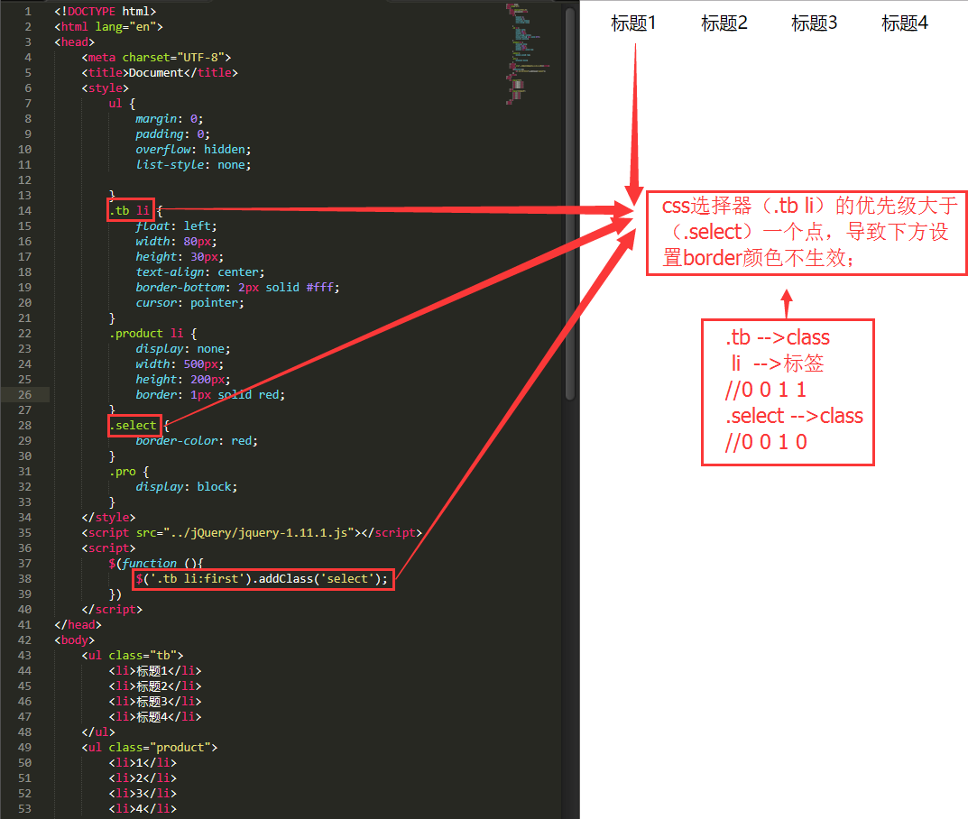
Task: Click line number 1 in gutter
Action: (x=28, y=11)
